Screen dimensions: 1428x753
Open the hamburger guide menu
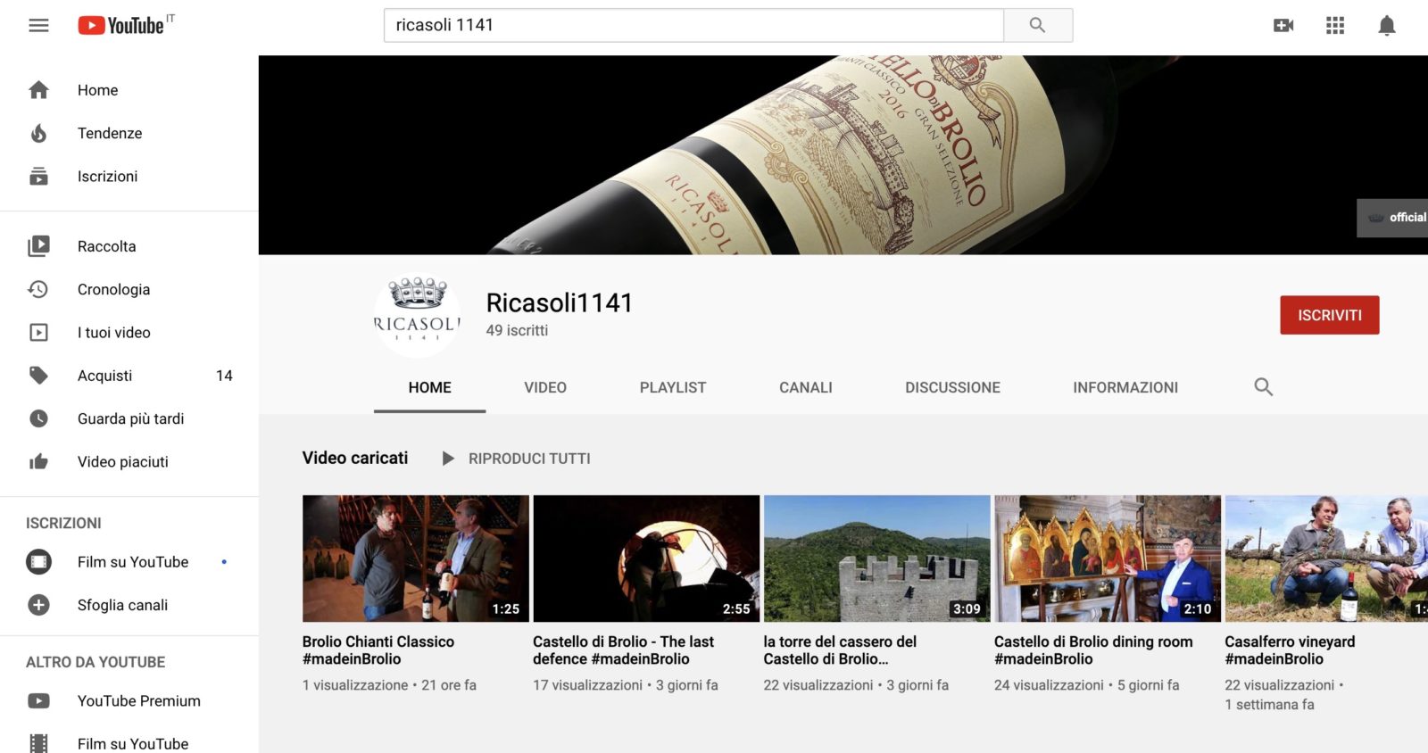[x=38, y=25]
